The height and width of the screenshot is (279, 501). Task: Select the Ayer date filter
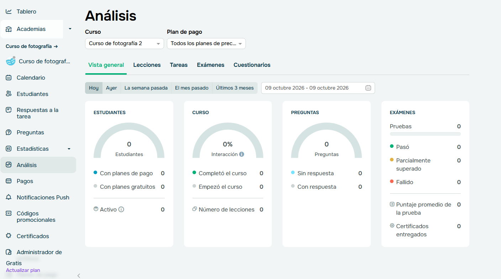coord(111,88)
